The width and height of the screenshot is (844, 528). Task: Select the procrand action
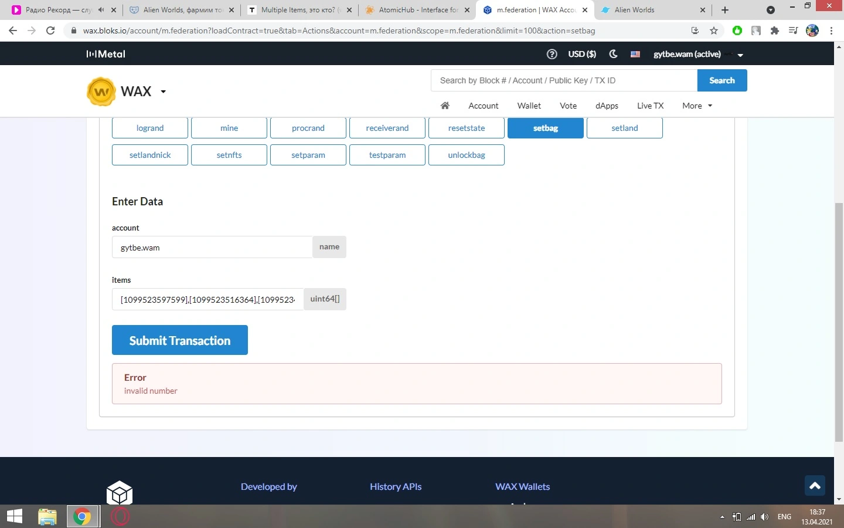coord(308,128)
